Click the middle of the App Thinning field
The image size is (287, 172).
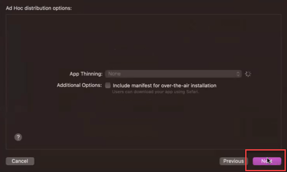173,74
